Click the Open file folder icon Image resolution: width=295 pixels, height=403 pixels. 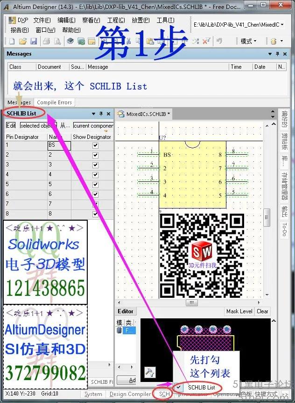(x=23, y=41)
